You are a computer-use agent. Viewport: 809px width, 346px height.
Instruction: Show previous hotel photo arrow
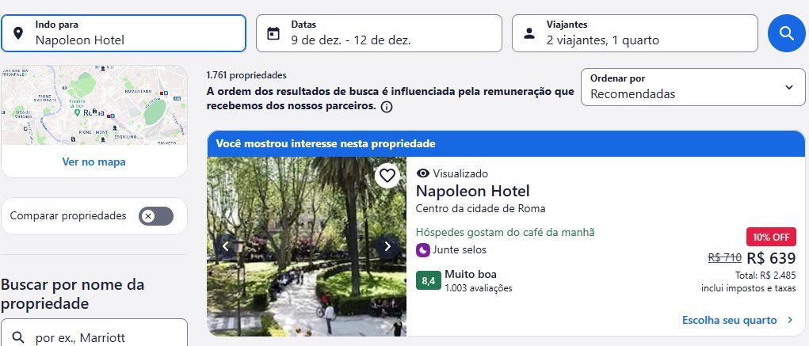pyautogui.click(x=226, y=246)
